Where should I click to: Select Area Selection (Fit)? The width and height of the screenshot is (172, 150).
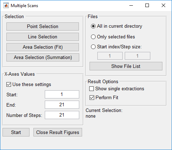tap(43, 47)
